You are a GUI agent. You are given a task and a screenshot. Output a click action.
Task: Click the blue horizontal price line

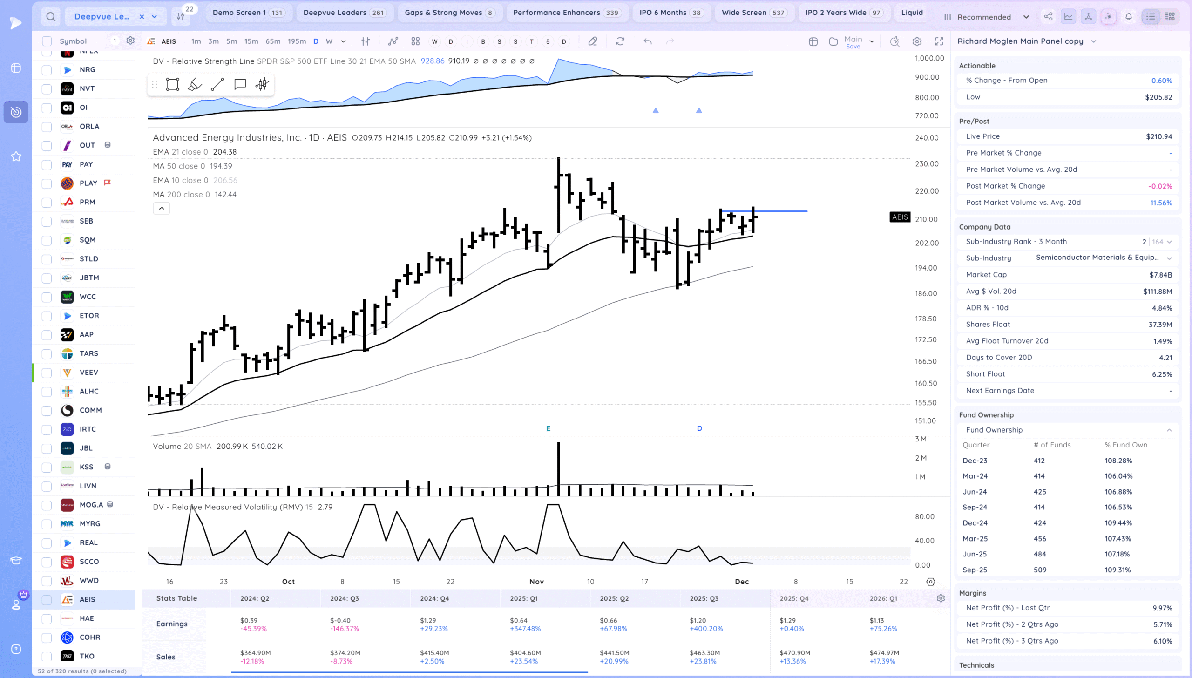coord(782,211)
